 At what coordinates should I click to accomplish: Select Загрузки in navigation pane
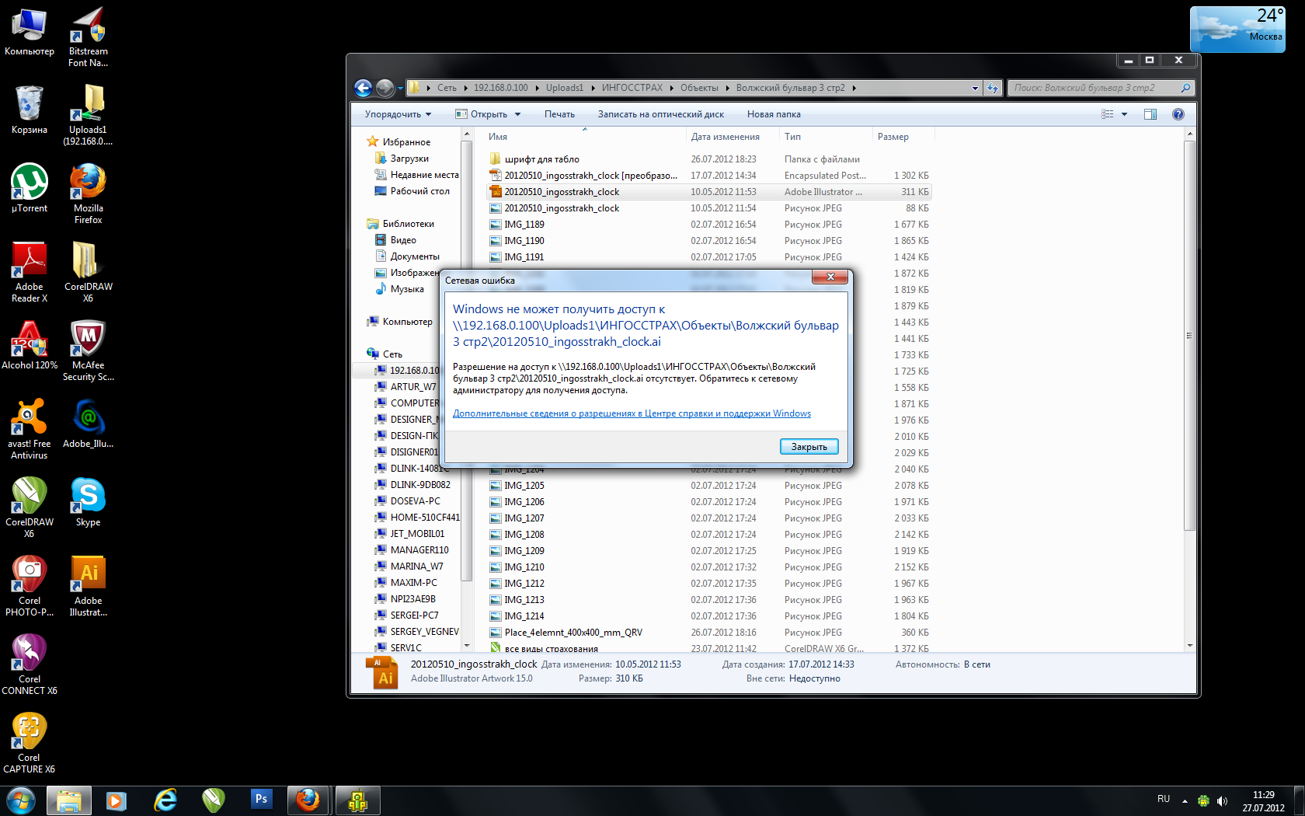409,159
